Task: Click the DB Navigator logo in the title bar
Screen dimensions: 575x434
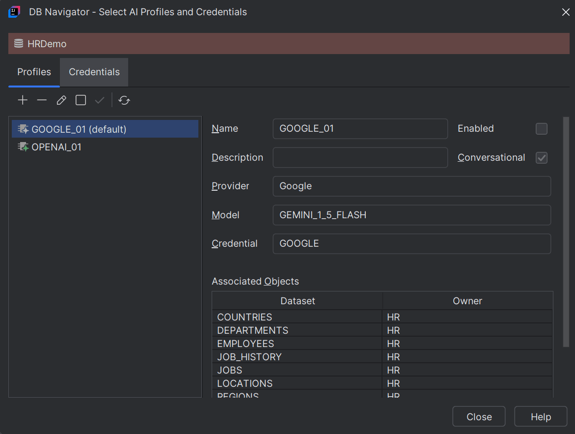Action: click(13, 12)
